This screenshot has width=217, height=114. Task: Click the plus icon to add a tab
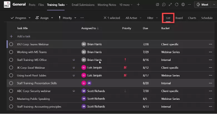(x=138, y=4)
